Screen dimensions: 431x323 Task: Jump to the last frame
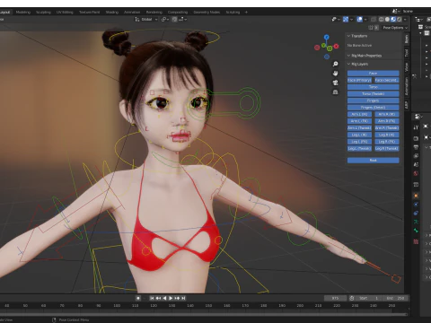[183, 298]
